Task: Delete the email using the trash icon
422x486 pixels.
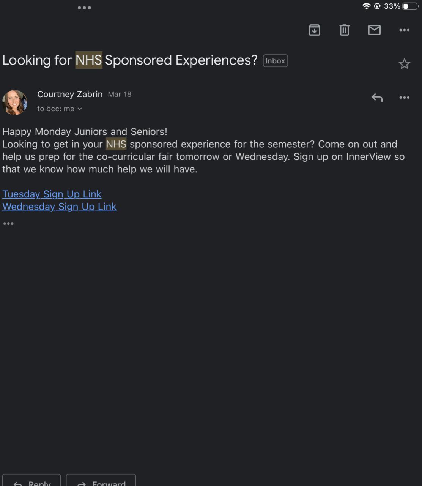Action: (344, 30)
